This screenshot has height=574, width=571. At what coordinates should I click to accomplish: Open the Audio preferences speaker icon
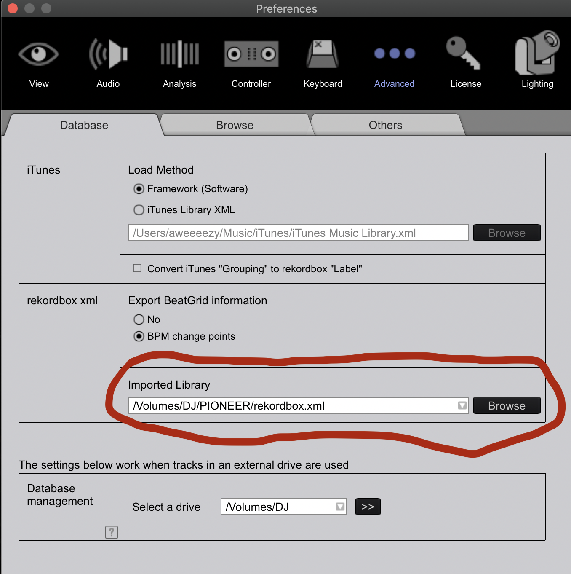pyautogui.click(x=108, y=54)
